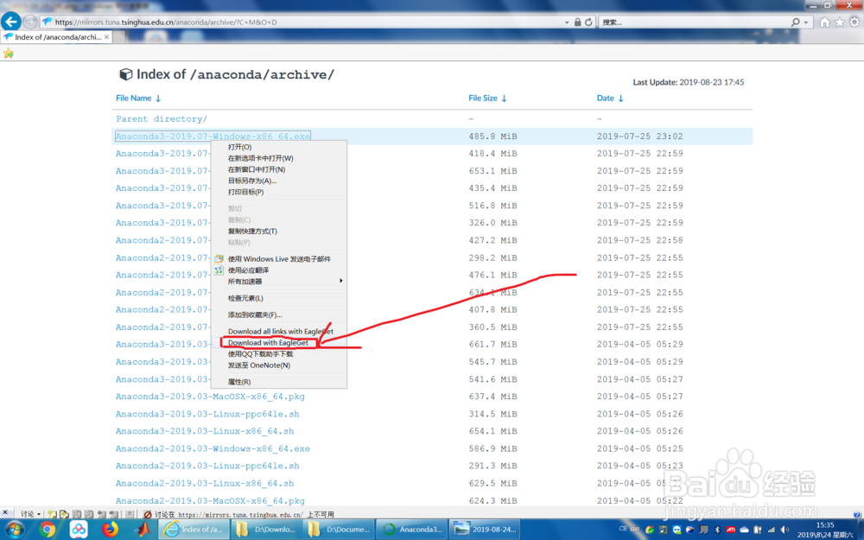
Task: Sort listing by File Size column
Action: 487,98
